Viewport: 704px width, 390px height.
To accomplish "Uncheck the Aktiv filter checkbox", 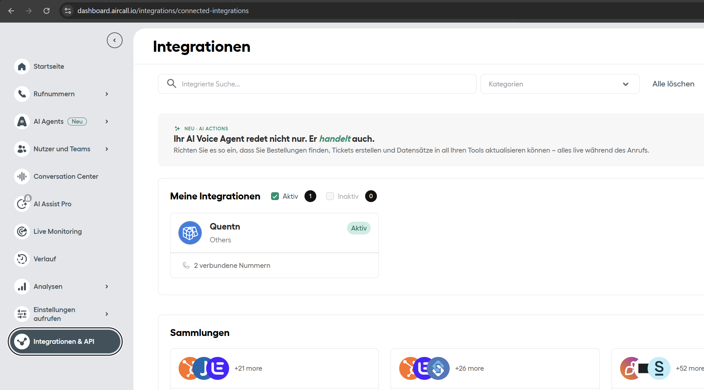I will [275, 196].
